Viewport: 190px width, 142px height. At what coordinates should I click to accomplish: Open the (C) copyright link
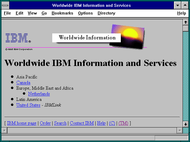(112, 123)
